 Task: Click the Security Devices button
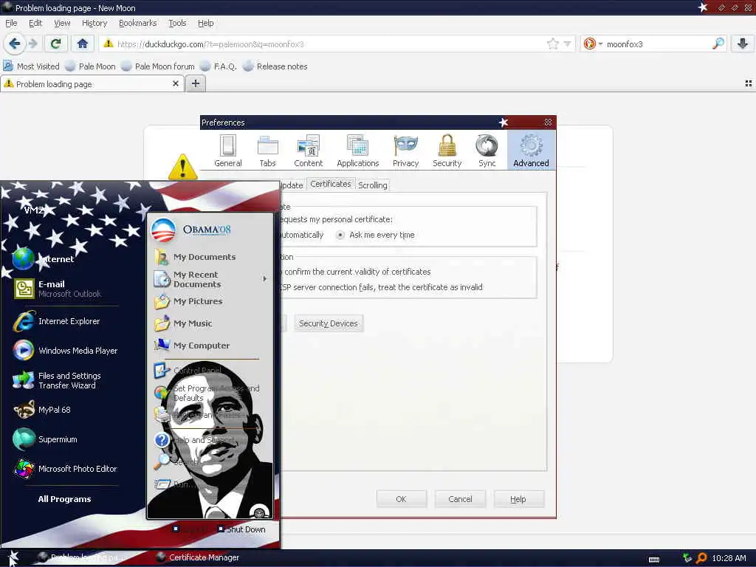point(329,323)
